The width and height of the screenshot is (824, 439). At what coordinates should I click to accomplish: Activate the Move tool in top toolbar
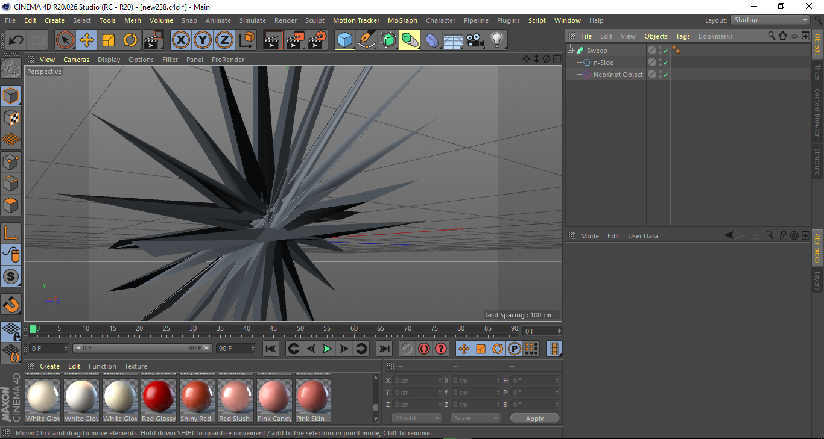[87, 40]
